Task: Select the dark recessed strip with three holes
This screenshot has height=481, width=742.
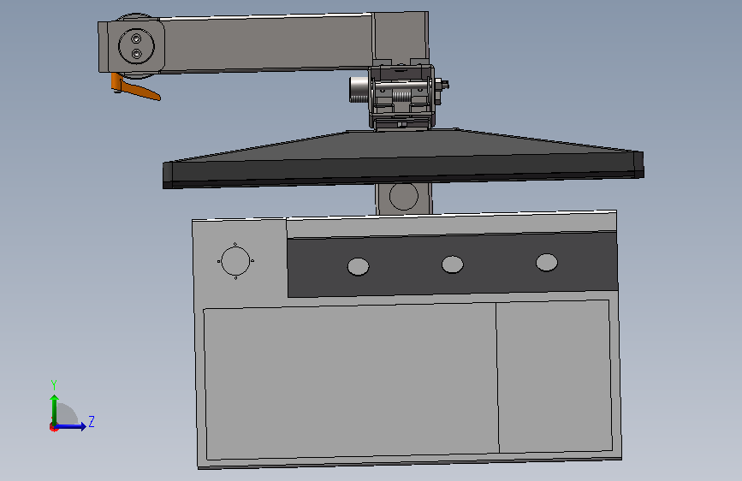Action: (453, 264)
